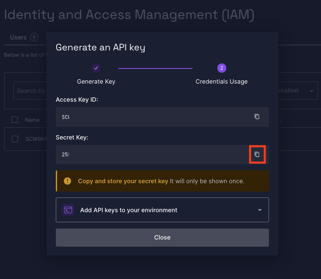Sort by the Name column
The height and width of the screenshot is (279, 321).
coord(44,120)
